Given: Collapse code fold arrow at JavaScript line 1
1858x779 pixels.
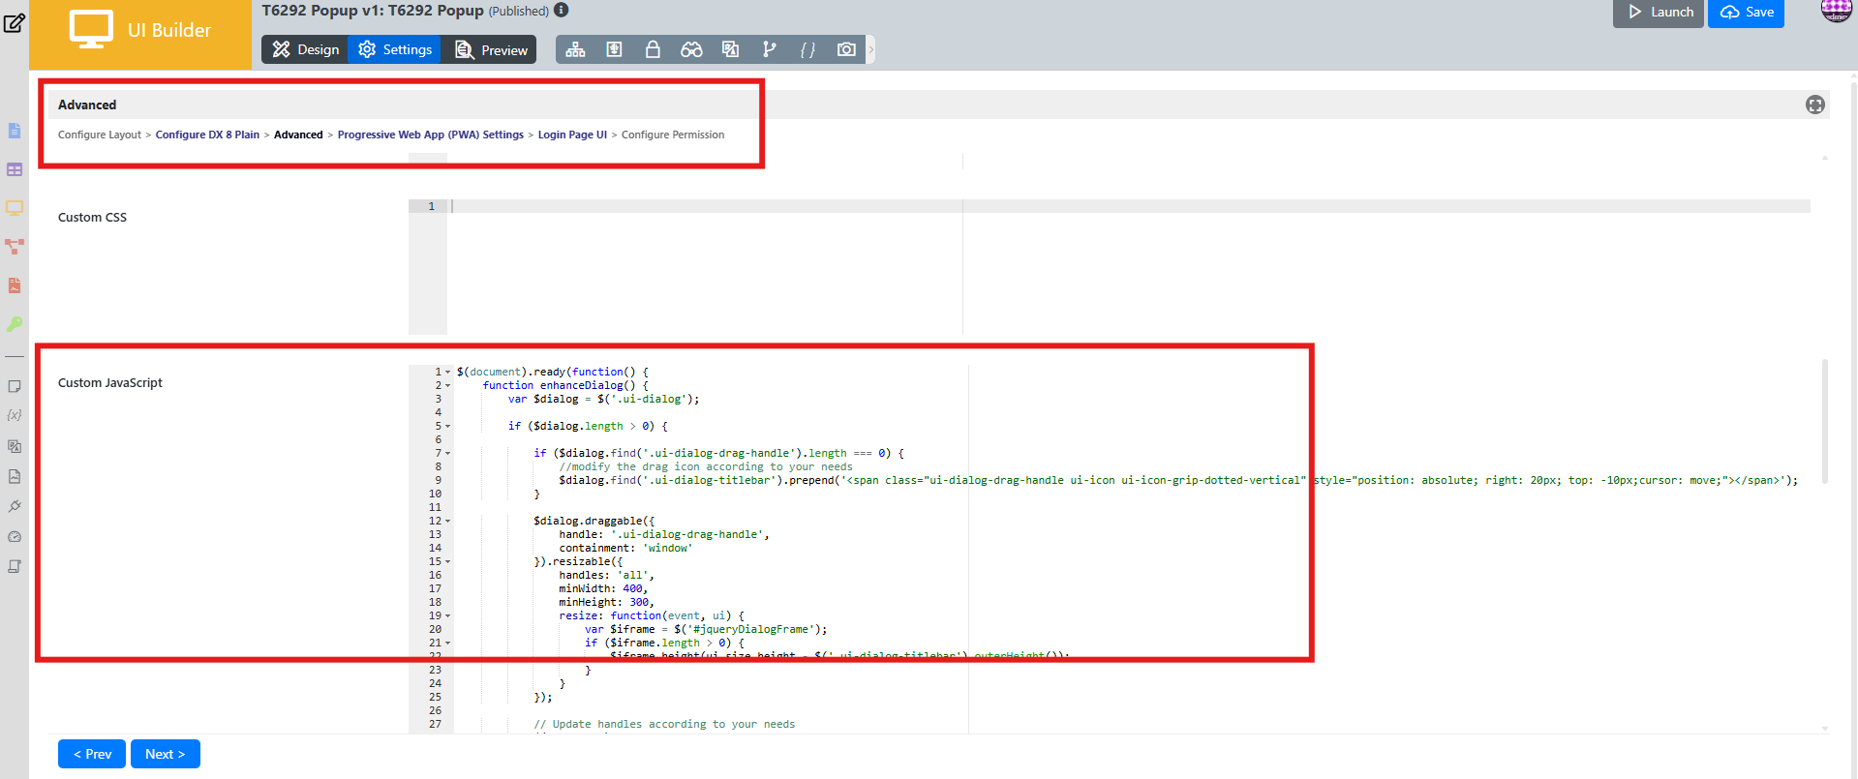Looking at the screenshot, I should coord(447,373).
